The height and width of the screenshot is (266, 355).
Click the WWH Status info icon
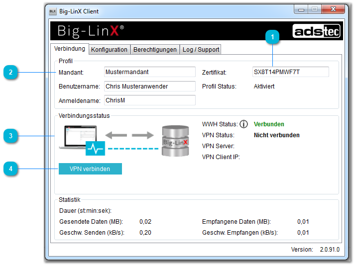pyautogui.click(x=243, y=124)
